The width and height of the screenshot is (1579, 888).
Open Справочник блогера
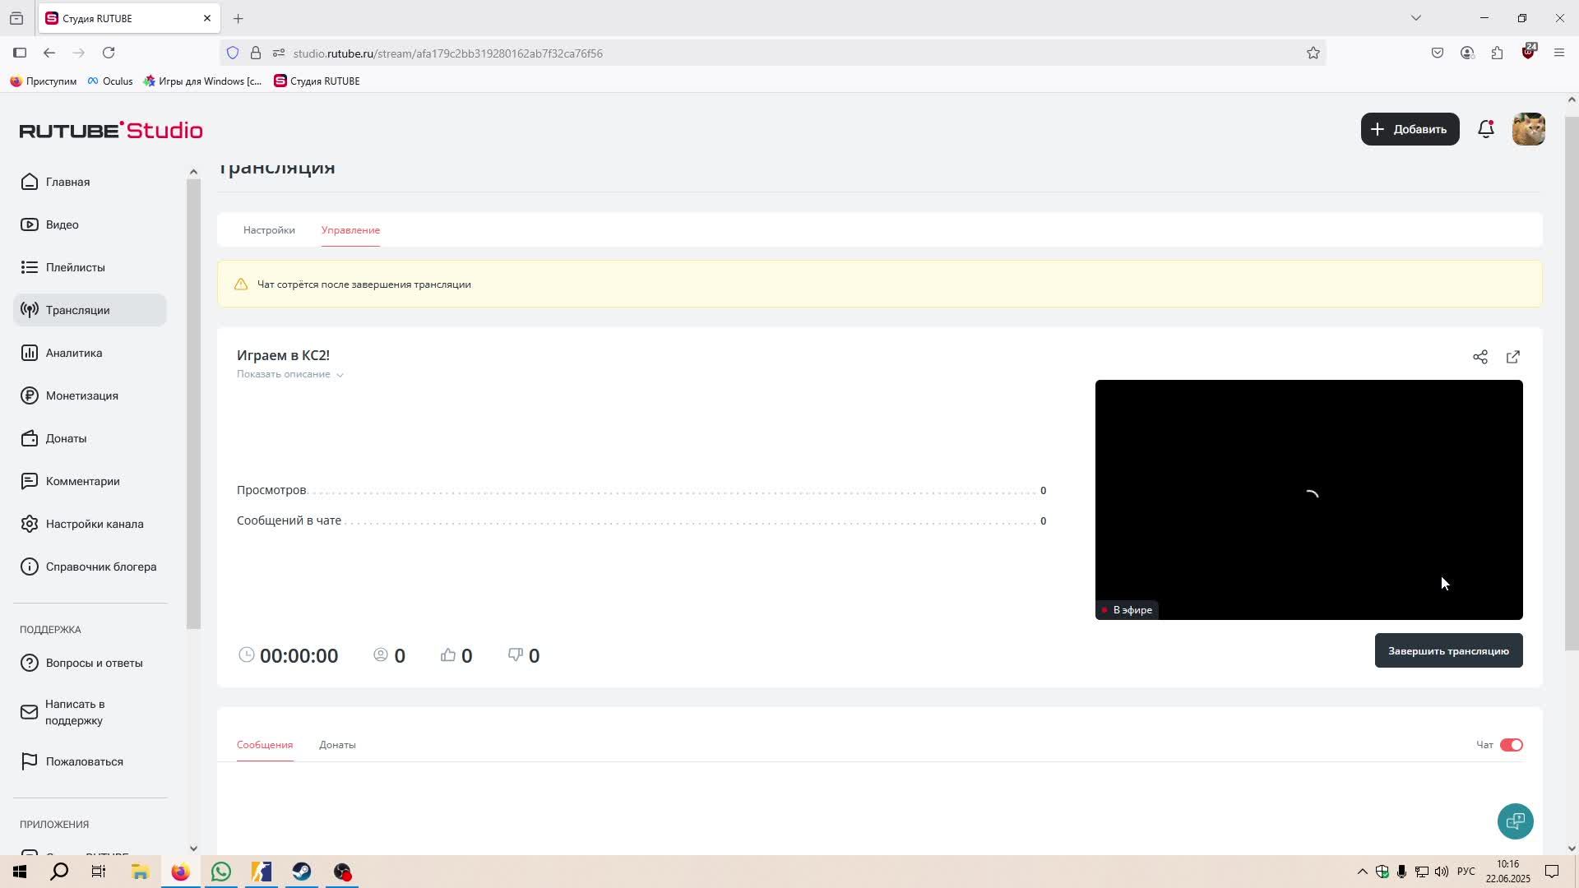(x=90, y=567)
